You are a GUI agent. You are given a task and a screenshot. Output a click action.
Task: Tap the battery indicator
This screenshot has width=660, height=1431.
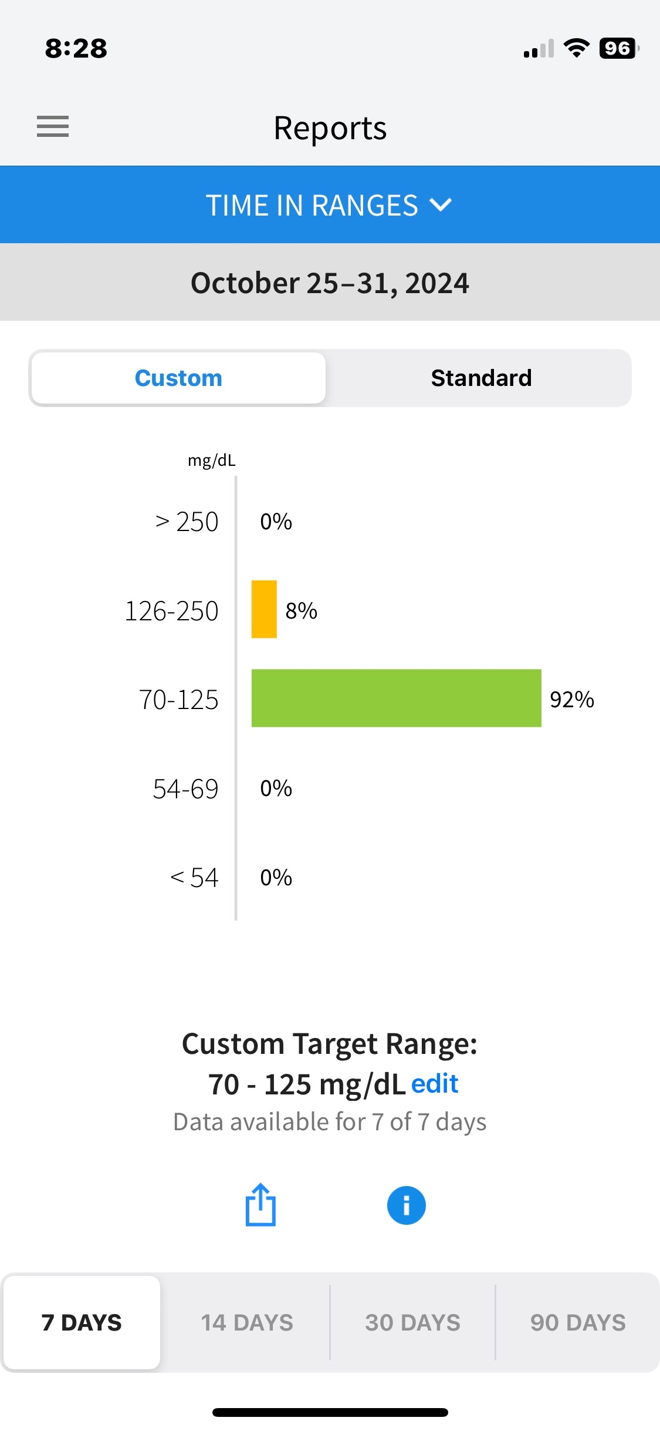tap(618, 48)
